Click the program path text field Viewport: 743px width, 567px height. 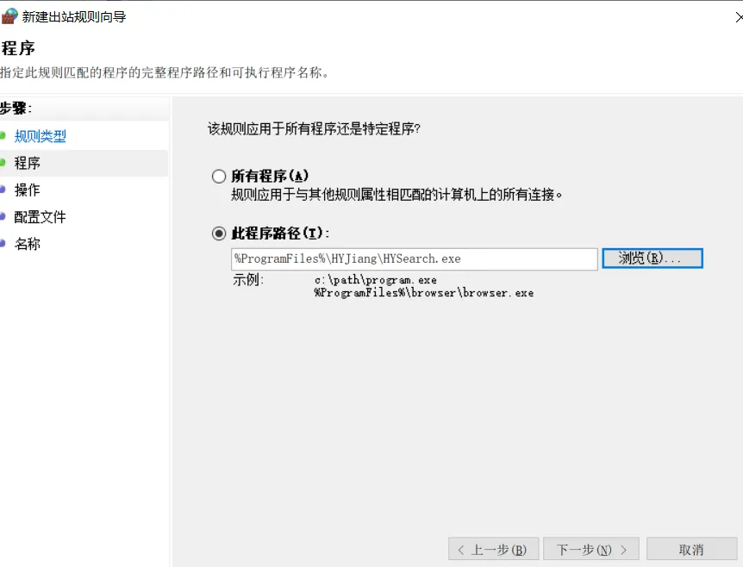click(414, 259)
